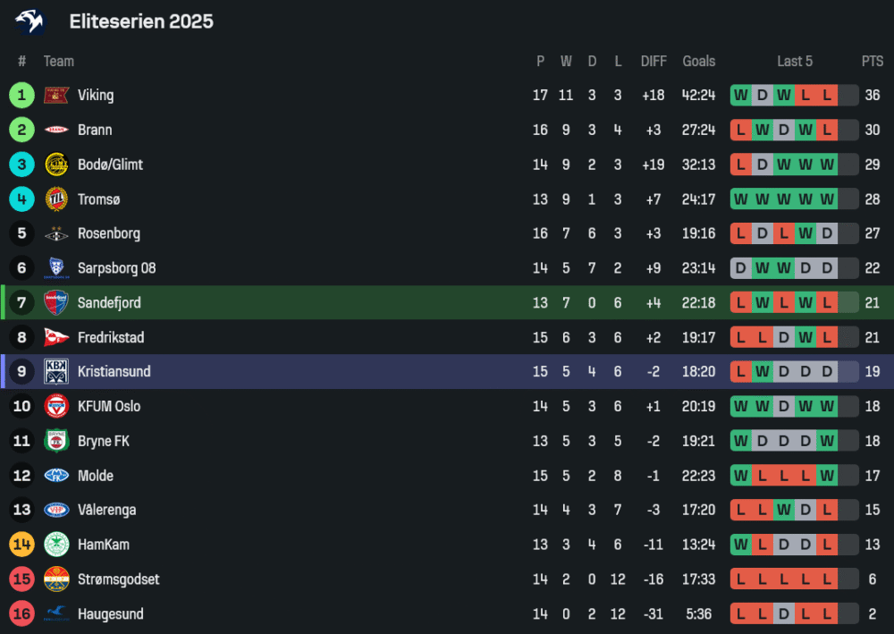894x634 pixels.
Task: Click the Haugesund club logo
Action: click(56, 613)
